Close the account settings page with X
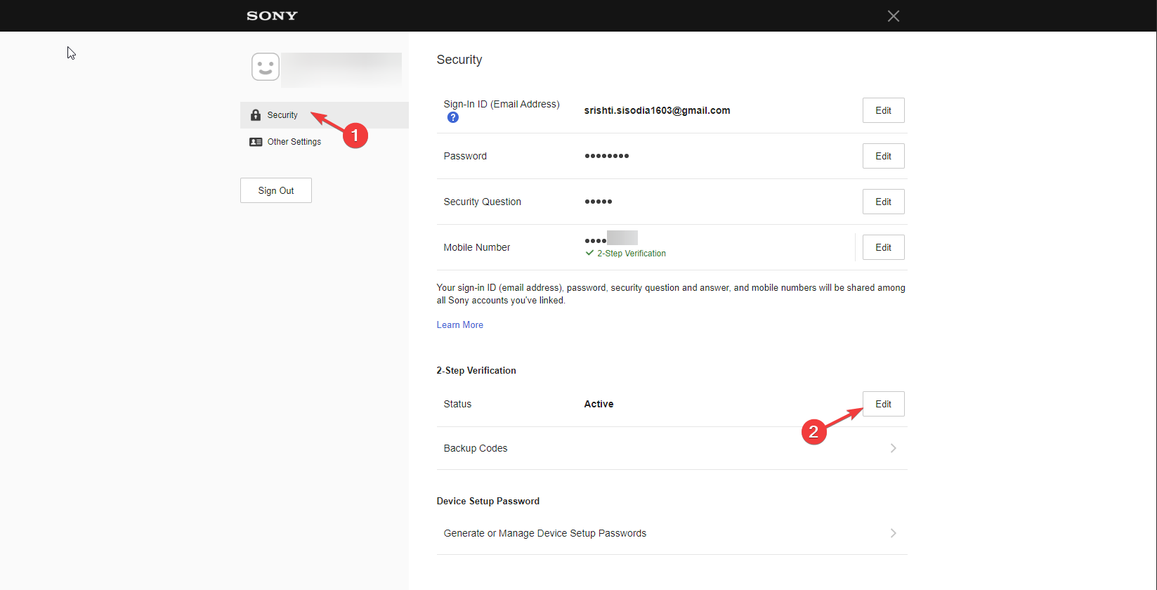 pyautogui.click(x=893, y=15)
